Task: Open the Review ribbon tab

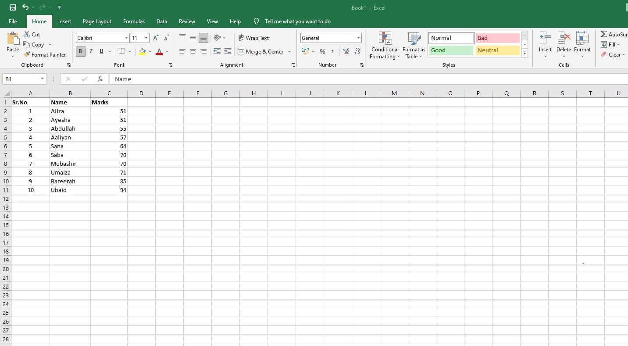Action: point(187,21)
